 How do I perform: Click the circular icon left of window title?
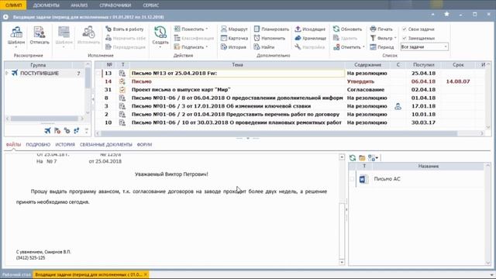(x=5, y=17)
